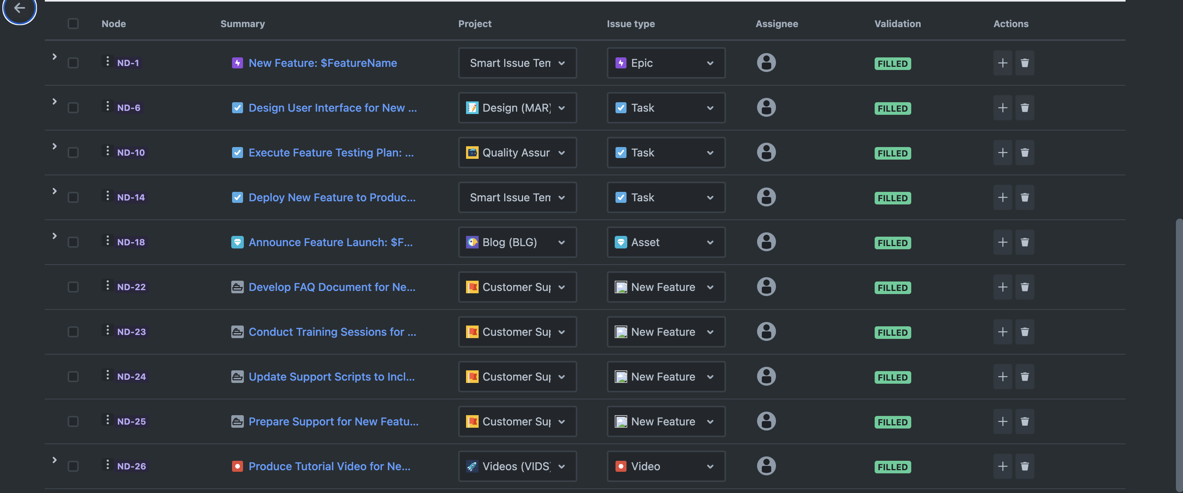Delete node ND-1 with trash icon
Screen dimensions: 1183x493
pyautogui.click(x=1025, y=63)
